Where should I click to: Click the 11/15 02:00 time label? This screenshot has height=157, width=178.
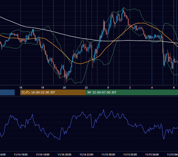(130, 154)
